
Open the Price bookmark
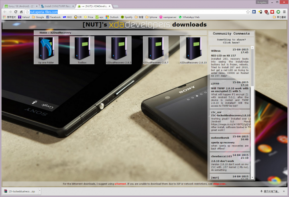pyautogui.click(x=89, y=17)
